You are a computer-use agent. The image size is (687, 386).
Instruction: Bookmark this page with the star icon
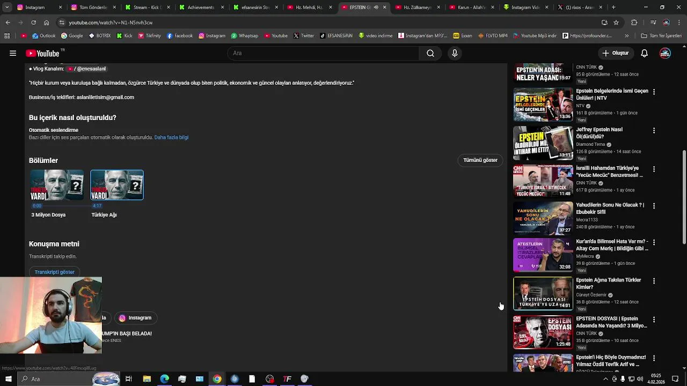616,23
